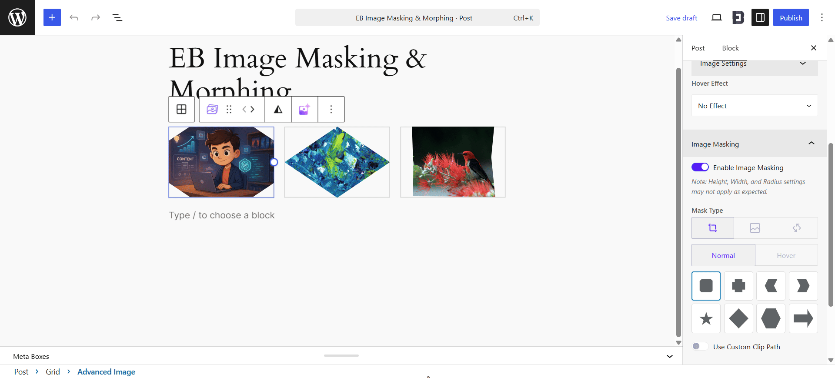Click the circular resize handle on first image

coord(274,162)
